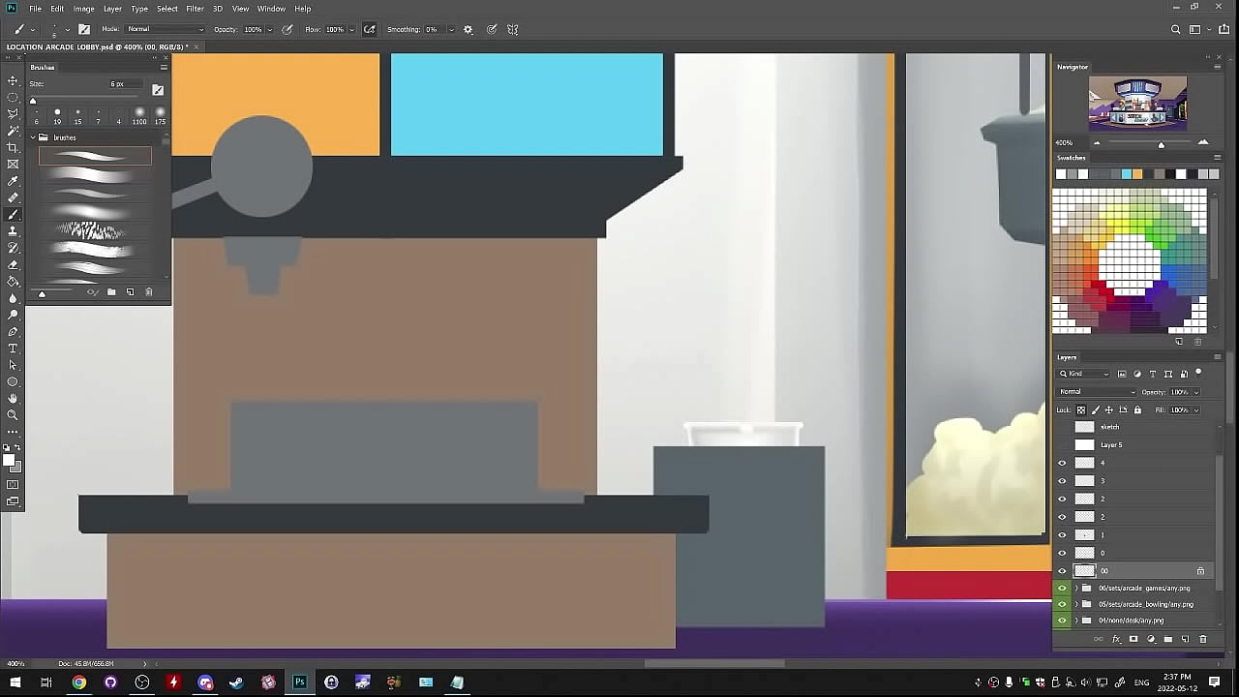Select the LOCATION ARCADE LOBBY.psd document tab

(99, 46)
